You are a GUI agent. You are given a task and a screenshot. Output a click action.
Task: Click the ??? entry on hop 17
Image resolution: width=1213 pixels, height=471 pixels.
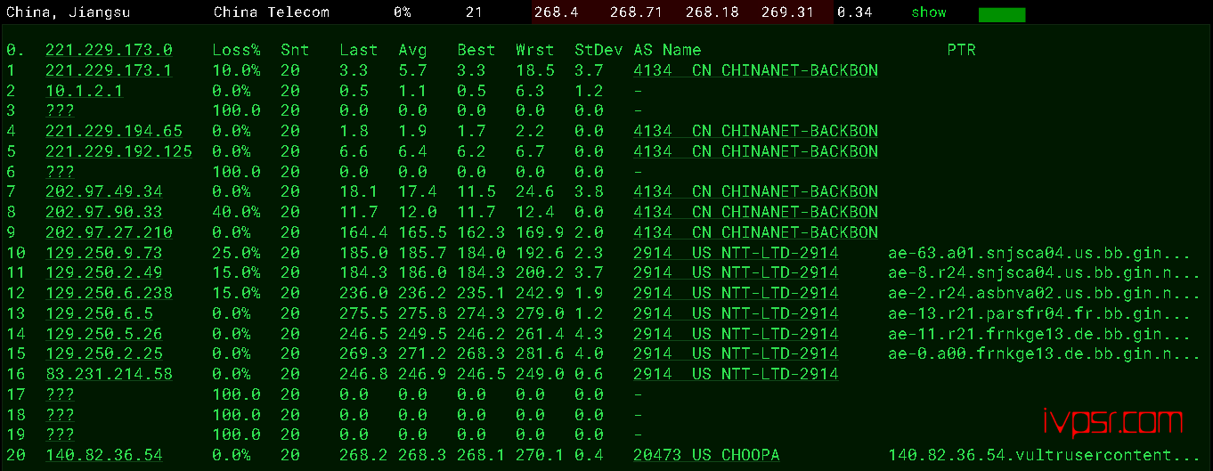(60, 394)
